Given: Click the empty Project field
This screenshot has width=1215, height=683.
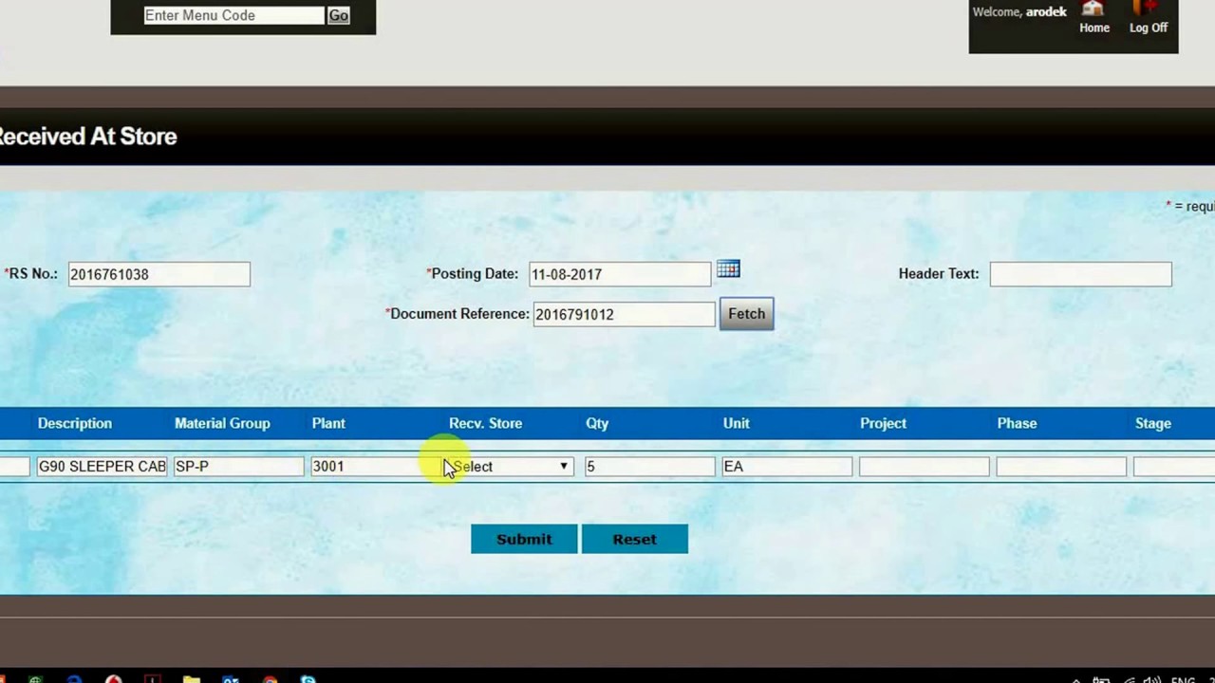Looking at the screenshot, I should [924, 467].
